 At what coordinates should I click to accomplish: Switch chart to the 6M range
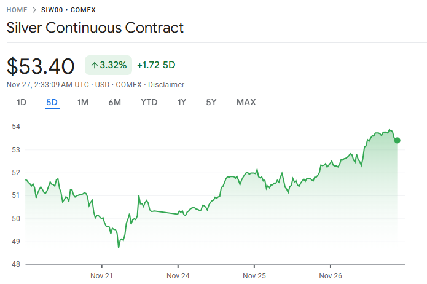click(x=114, y=102)
